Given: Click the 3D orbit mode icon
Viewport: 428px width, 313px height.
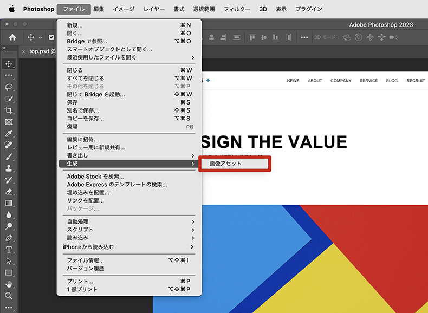Looking at the screenshot, I should [x=347, y=37].
